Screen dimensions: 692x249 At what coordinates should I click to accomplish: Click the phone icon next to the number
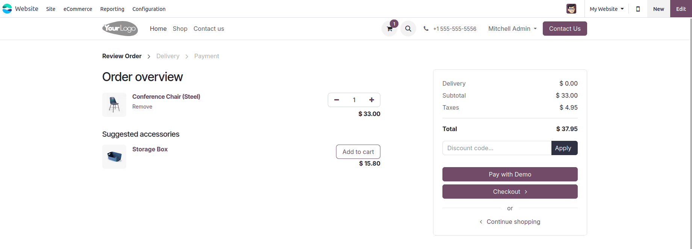(x=425, y=28)
